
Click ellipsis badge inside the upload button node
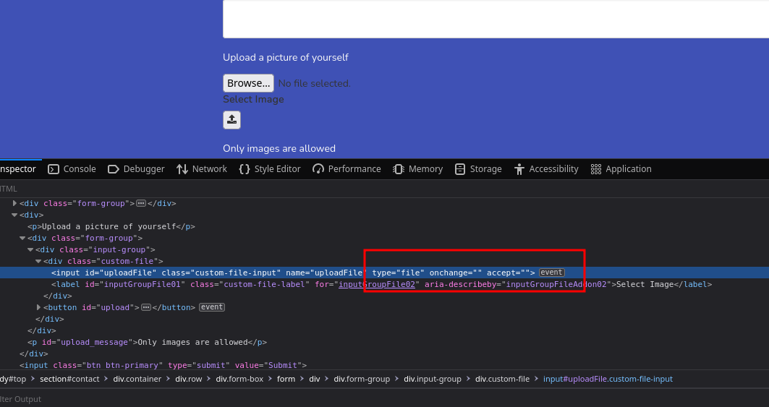146,307
